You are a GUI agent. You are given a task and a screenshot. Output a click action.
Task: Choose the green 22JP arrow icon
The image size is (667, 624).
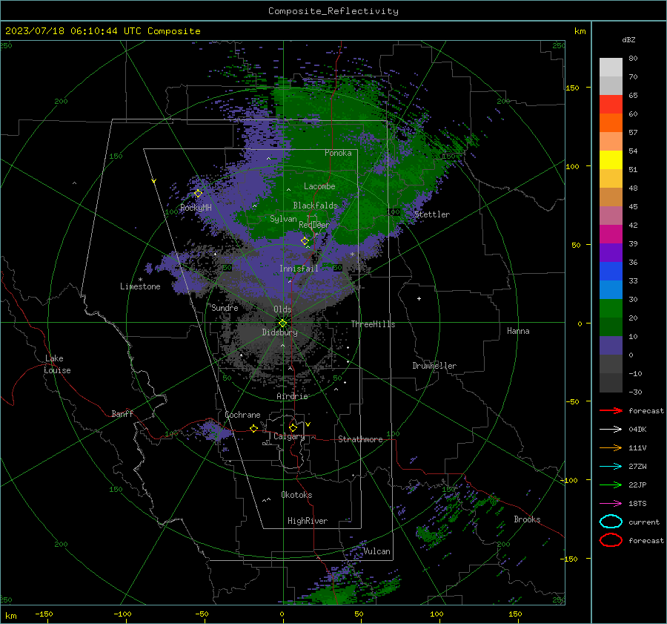click(x=611, y=485)
